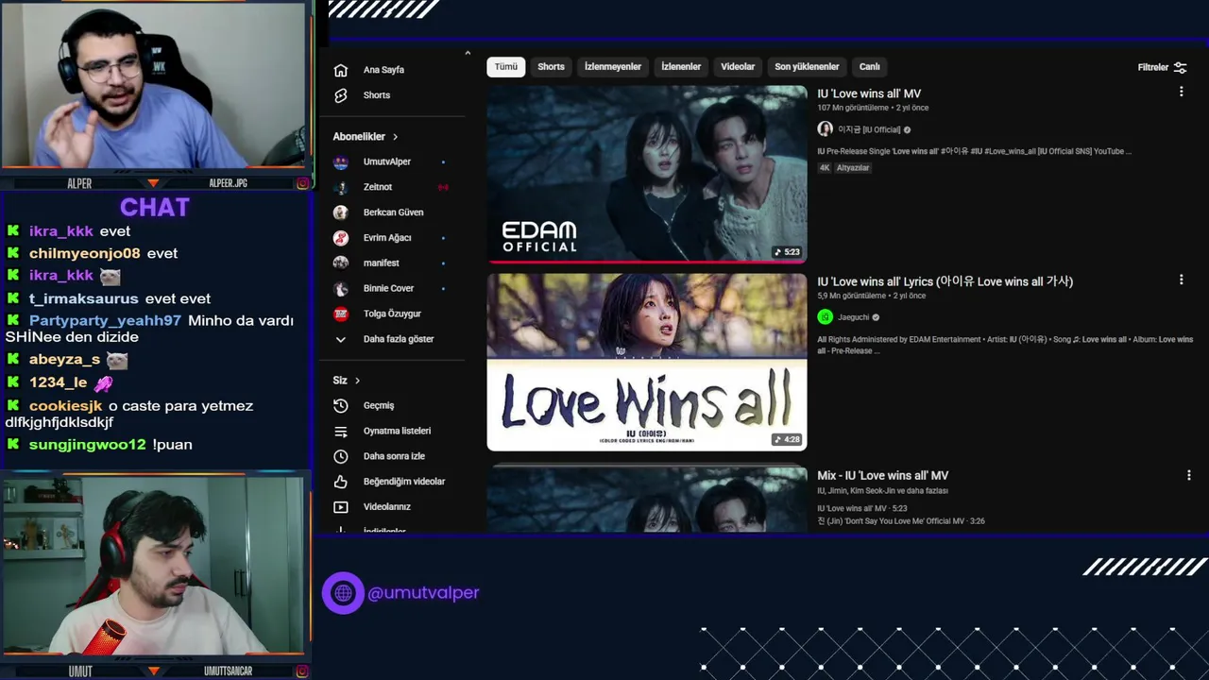Select the İzlenmeyenler filter chip

pyautogui.click(x=613, y=67)
